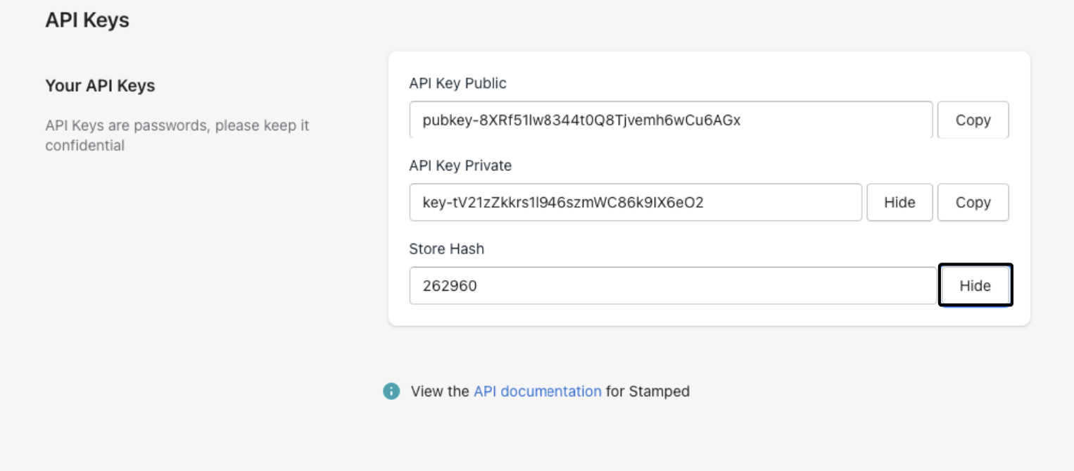Click the "API Key Private" label

pyautogui.click(x=460, y=165)
